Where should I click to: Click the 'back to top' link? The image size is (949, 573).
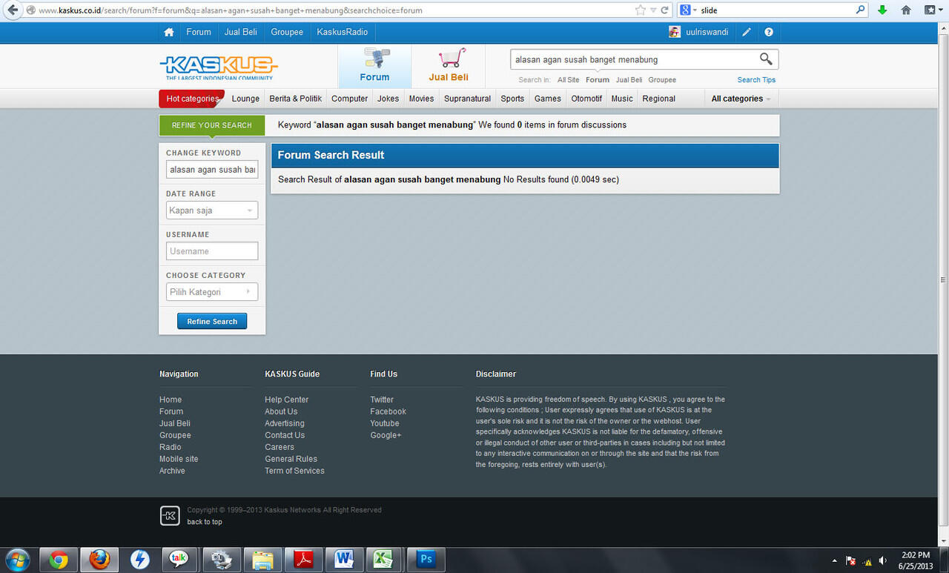[x=205, y=522]
